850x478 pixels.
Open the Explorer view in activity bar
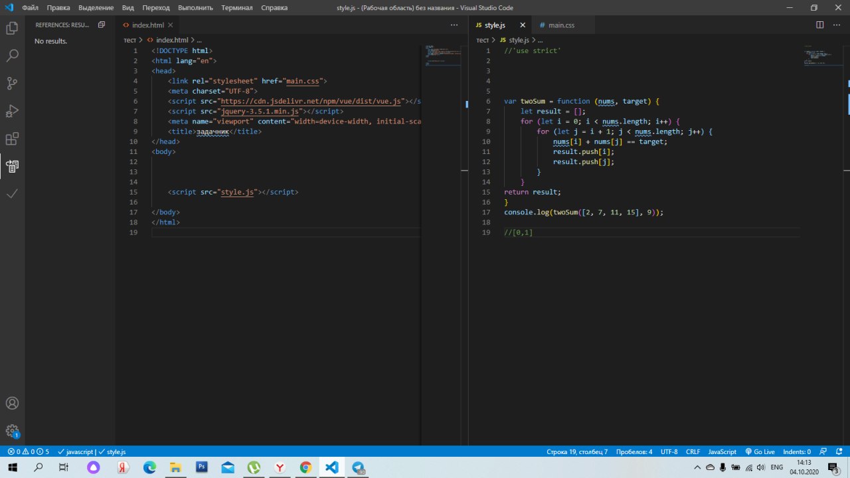click(x=12, y=29)
